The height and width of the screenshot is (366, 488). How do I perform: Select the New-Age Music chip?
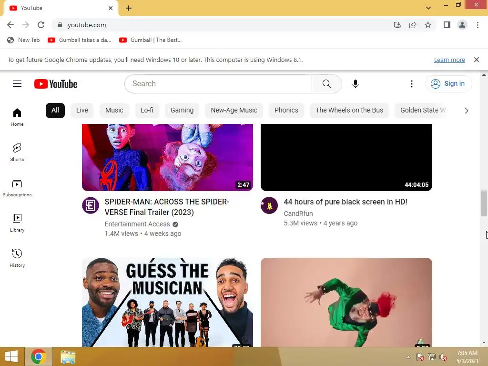click(x=234, y=110)
